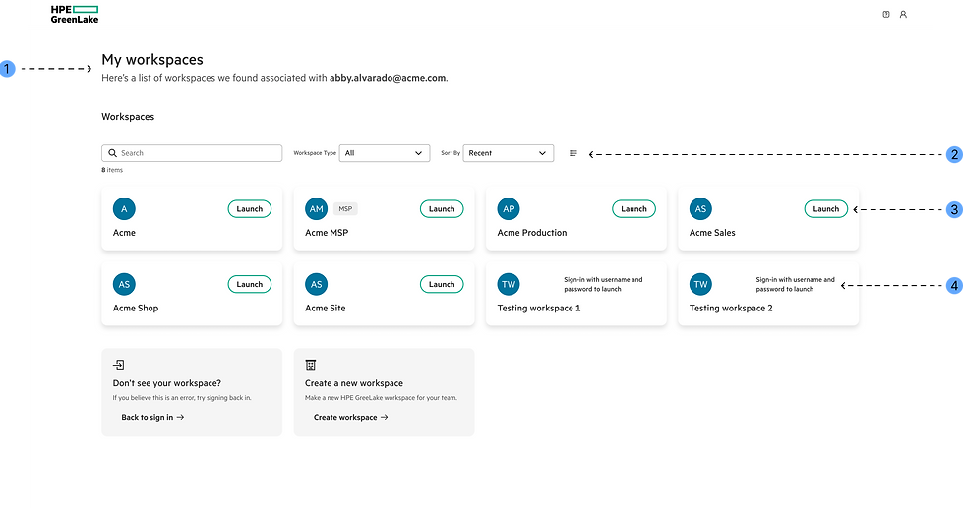Click the Acme Production AP avatar

[509, 208]
